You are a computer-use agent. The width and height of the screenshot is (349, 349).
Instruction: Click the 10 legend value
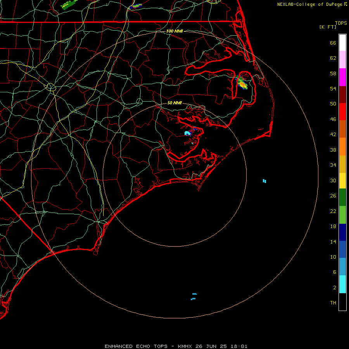coord(333,257)
